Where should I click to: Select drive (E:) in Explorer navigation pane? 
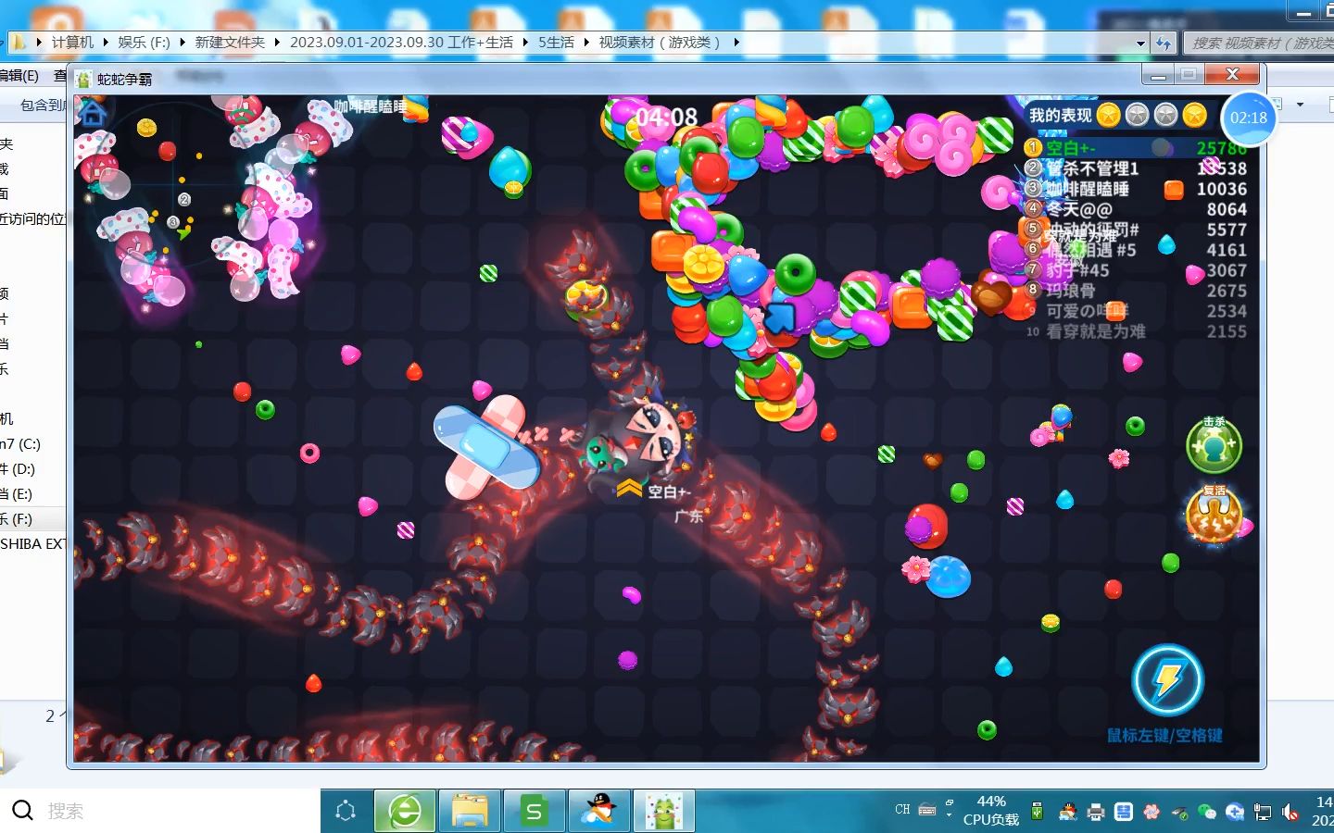[x=17, y=494]
